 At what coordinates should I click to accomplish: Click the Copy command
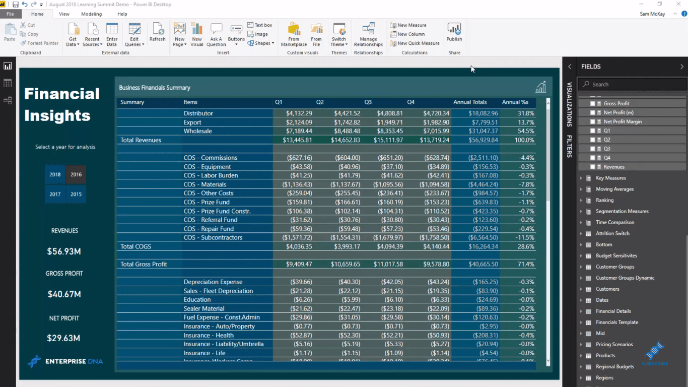coord(29,34)
